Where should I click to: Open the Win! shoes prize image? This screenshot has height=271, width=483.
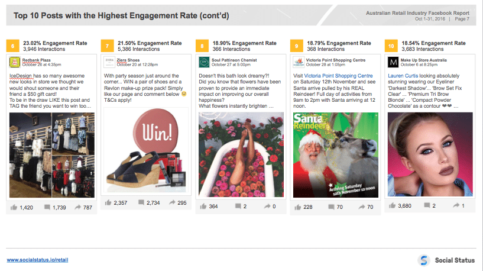146,150
